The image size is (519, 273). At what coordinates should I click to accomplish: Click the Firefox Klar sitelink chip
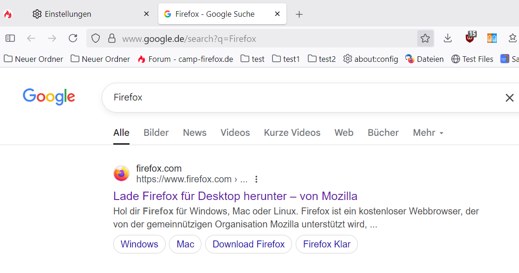tap(326, 244)
